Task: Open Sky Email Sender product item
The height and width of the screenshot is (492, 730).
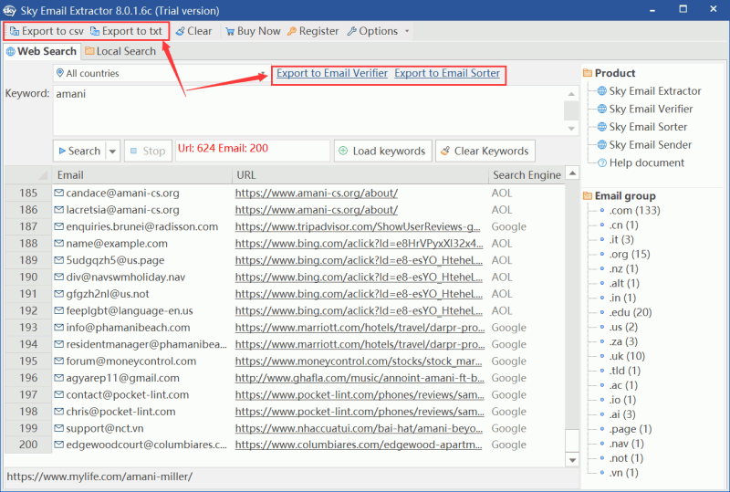Action: pos(644,145)
